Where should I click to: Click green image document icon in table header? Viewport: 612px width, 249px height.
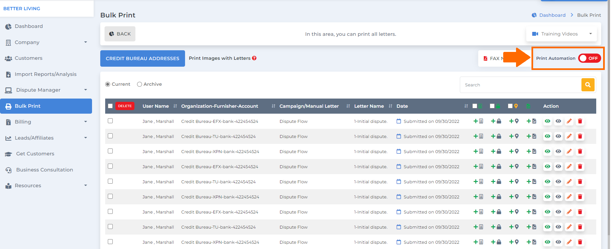coord(528,106)
